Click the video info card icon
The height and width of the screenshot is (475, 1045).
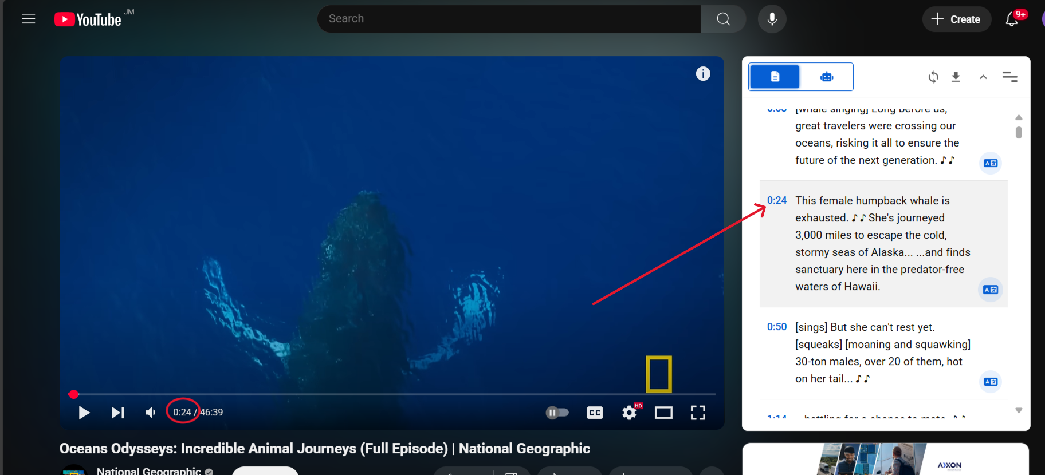(703, 74)
